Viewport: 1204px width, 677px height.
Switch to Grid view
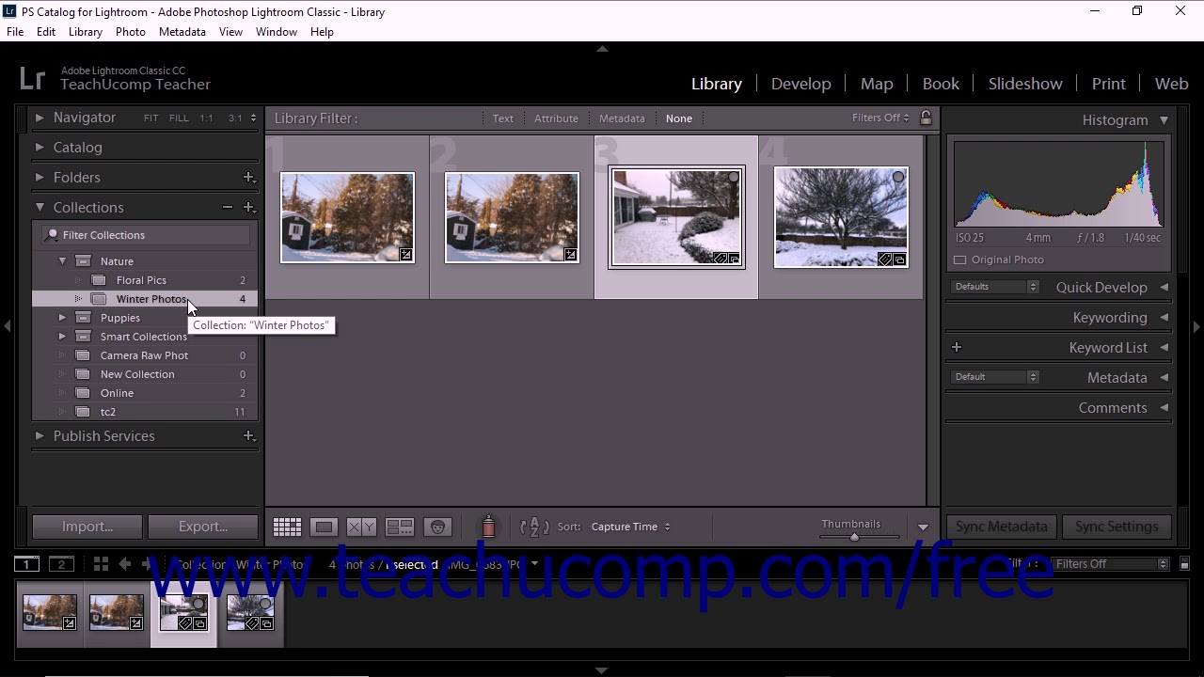pyautogui.click(x=287, y=527)
